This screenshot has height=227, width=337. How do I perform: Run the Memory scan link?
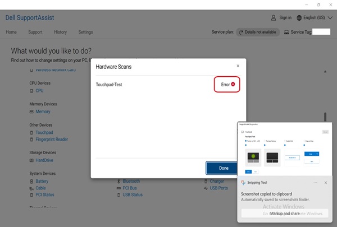[43, 112]
